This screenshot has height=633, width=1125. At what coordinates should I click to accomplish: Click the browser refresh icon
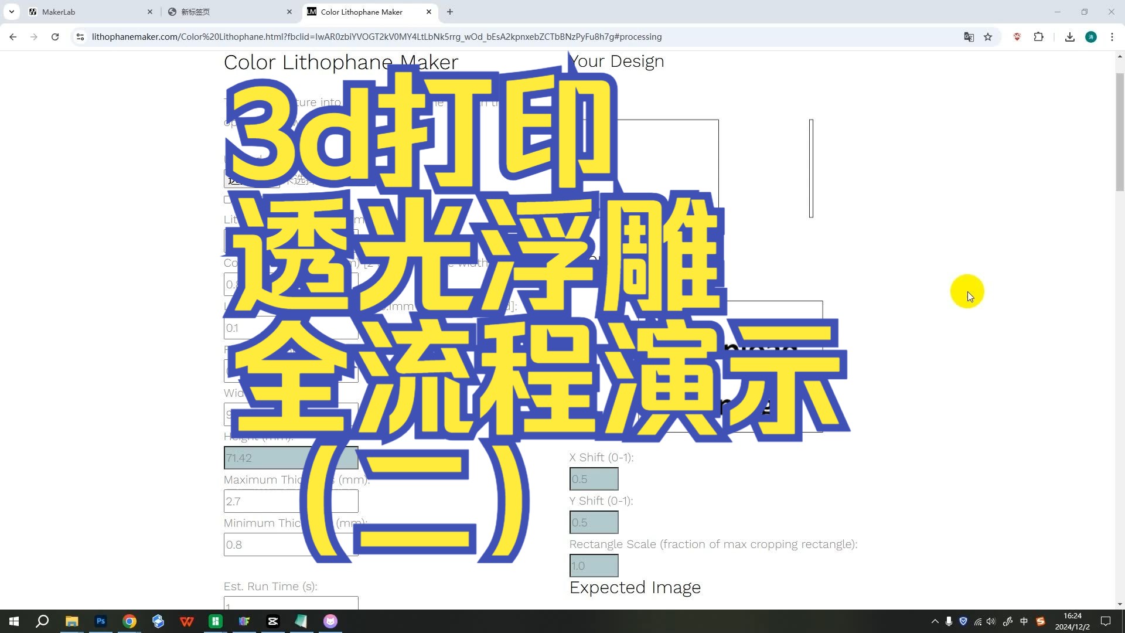[x=55, y=36]
